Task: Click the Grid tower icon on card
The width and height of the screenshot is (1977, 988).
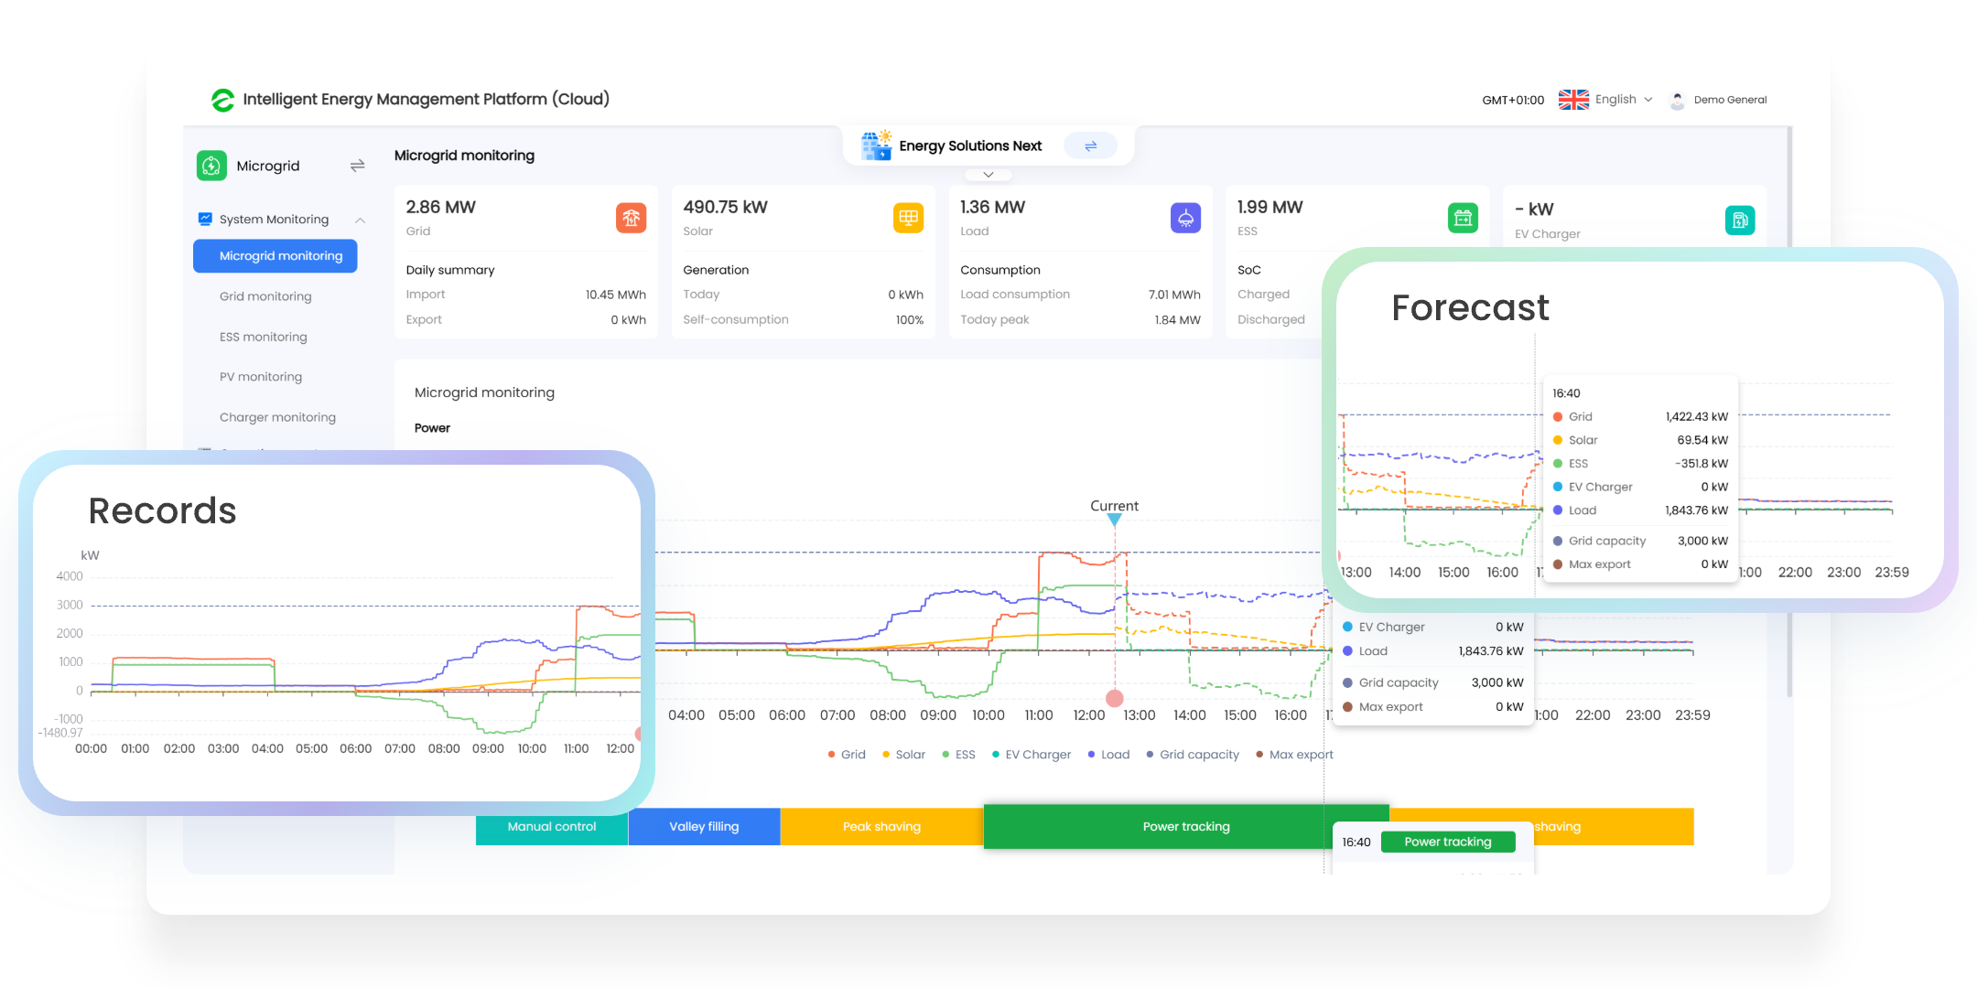Action: coord(632,218)
